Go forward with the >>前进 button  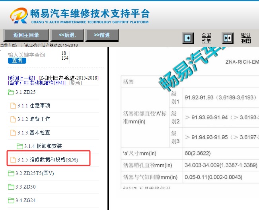pyautogui.click(x=102, y=35)
